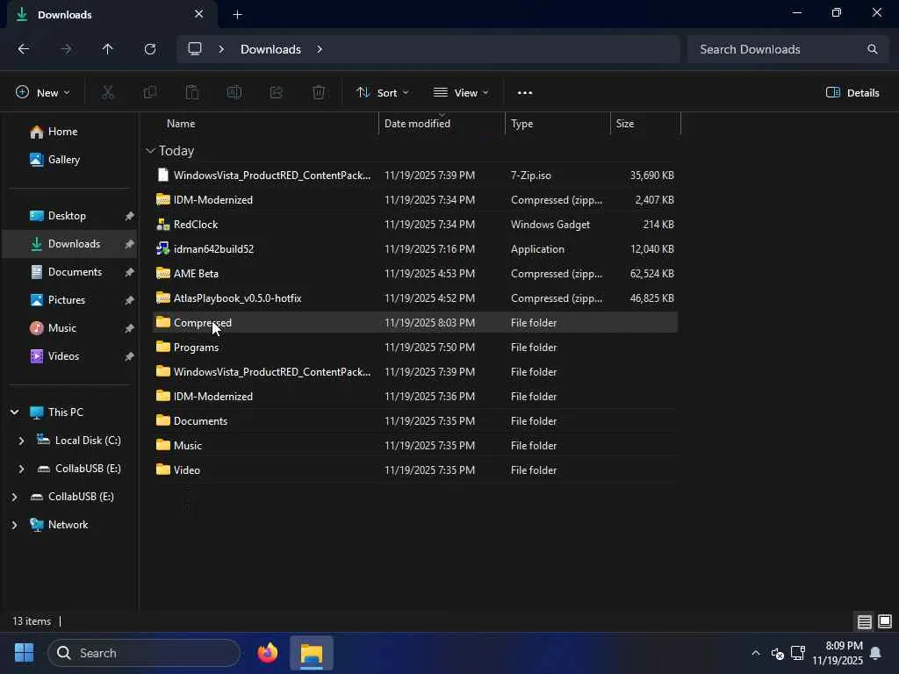The image size is (899, 674).
Task: Open a new tab with plus button
Action: (x=237, y=15)
